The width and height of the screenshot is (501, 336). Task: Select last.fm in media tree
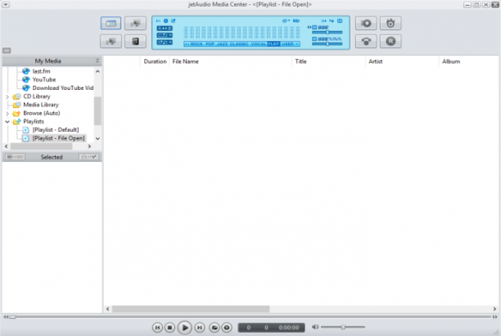(x=41, y=71)
